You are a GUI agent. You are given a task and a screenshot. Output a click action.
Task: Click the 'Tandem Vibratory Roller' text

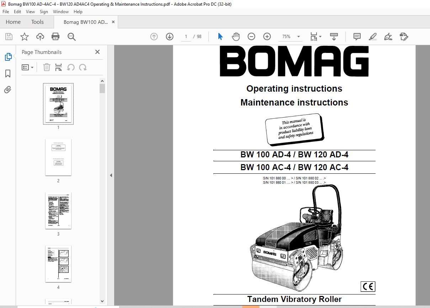(x=294, y=299)
